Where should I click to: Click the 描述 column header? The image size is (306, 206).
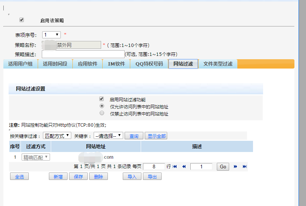pyautogui.click(x=197, y=146)
